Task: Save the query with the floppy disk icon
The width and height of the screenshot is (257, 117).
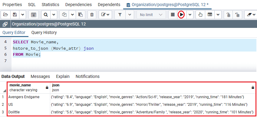Action: click(15, 15)
